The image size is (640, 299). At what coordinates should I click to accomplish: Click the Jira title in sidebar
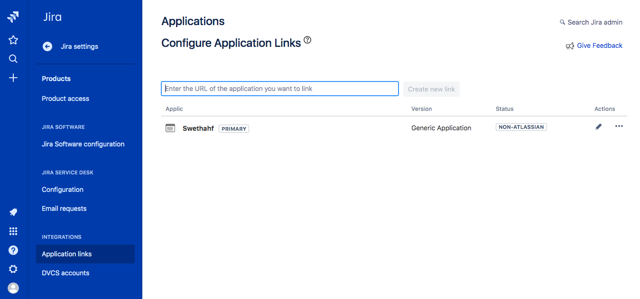click(52, 18)
